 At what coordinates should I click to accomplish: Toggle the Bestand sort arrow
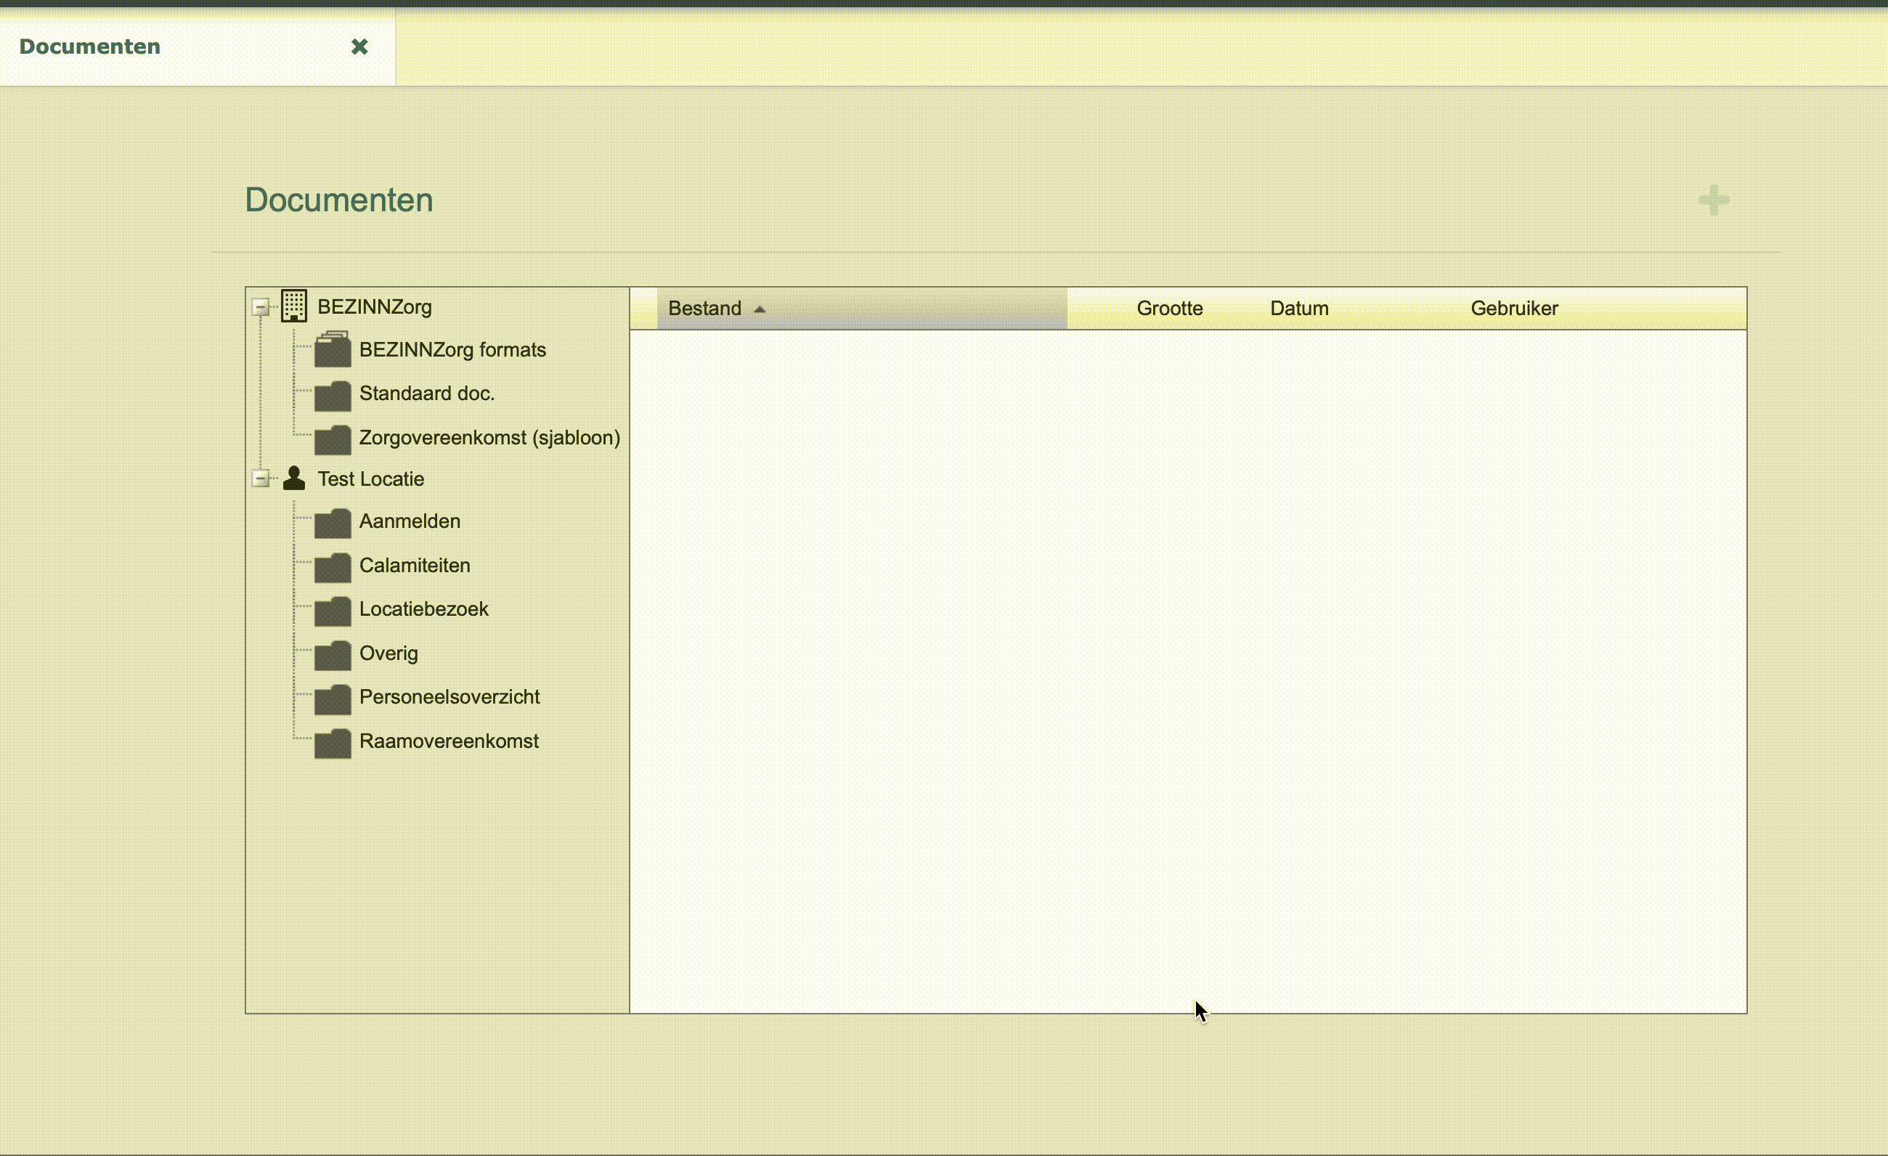click(x=761, y=308)
